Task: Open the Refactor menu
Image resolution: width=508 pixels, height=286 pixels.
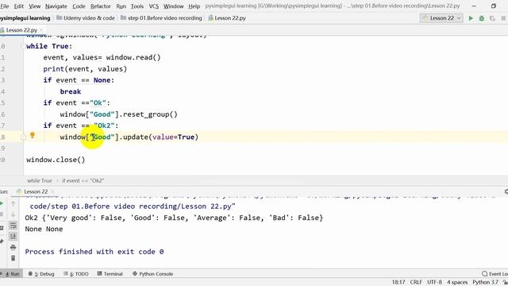Action: [x=101, y=6]
